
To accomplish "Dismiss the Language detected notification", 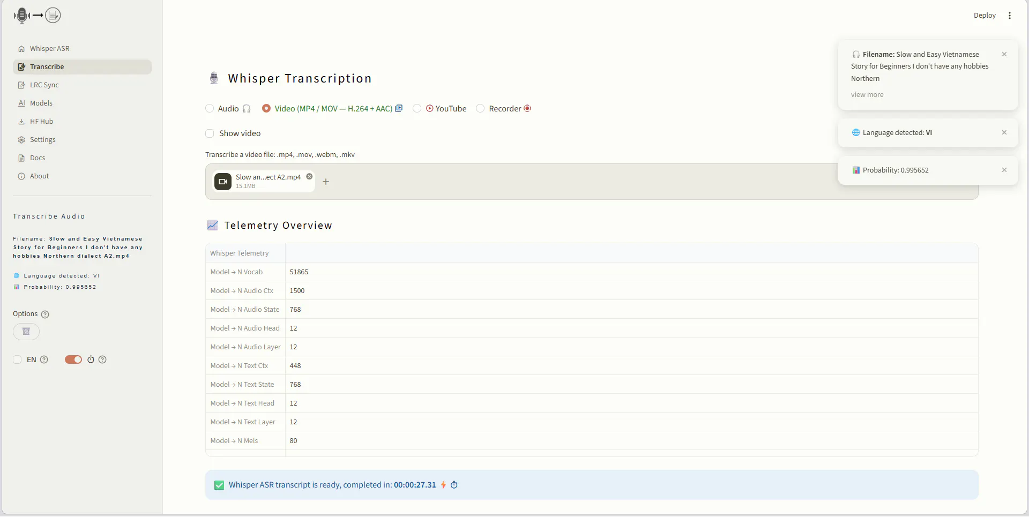I will tap(1004, 132).
